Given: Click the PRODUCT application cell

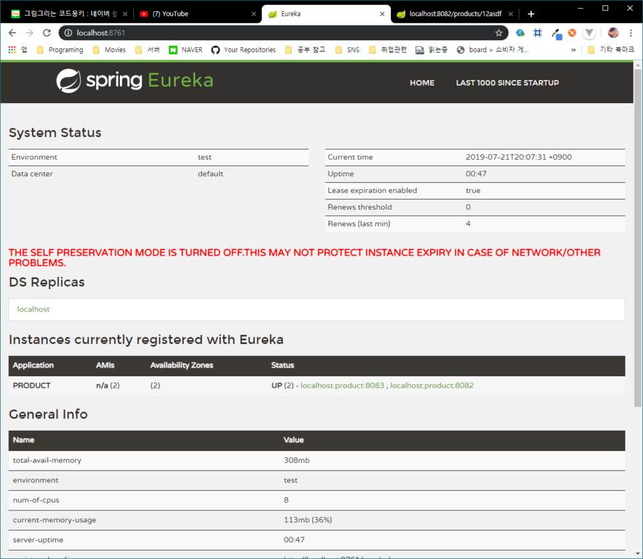Looking at the screenshot, I should 31,385.
